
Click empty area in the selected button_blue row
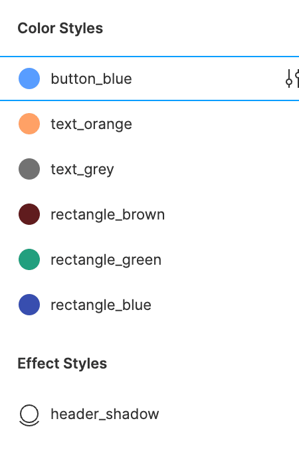pos(207,78)
